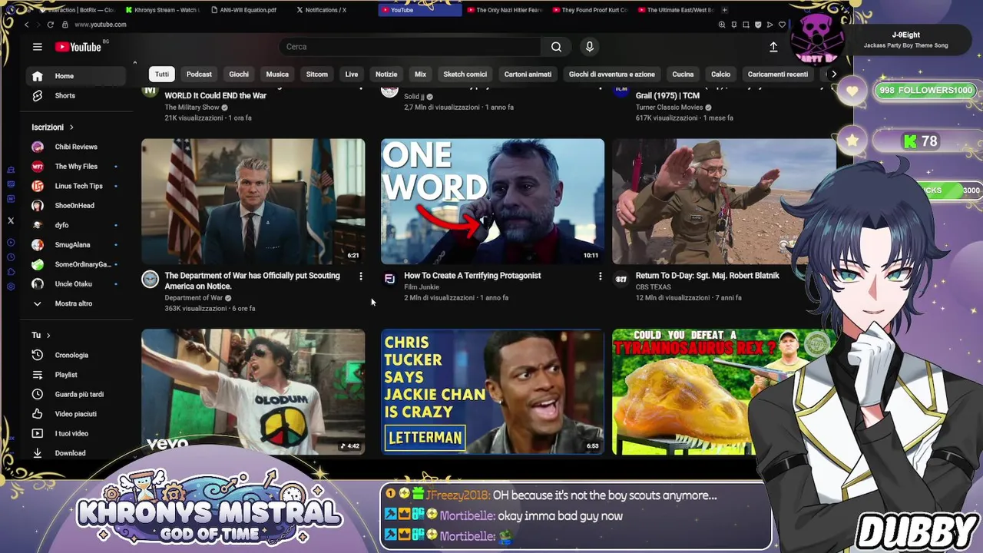Select Tutti filter chip
This screenshot has height=553, width=983.
click(162, 75)
